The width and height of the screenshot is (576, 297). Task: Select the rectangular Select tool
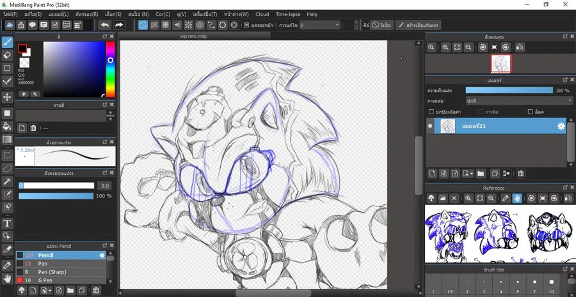7,155
